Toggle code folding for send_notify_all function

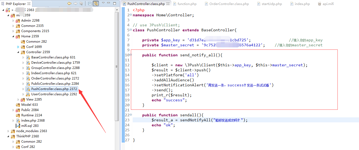131,55
